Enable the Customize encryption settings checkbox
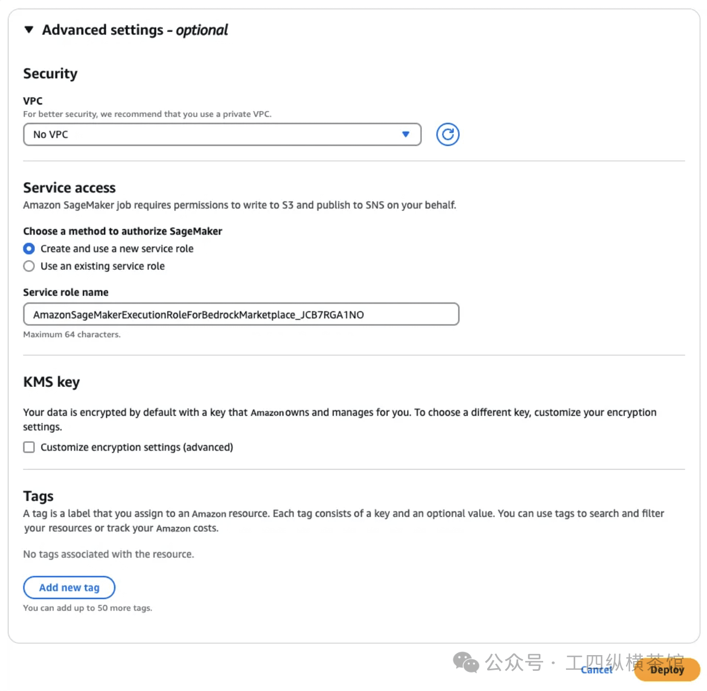Screen dimensions: 707x691 pyautogui.click(x=29, y=447)
